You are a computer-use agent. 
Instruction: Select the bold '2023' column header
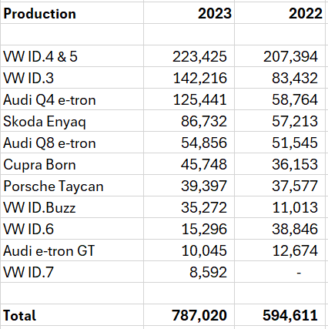click(189, 13)
